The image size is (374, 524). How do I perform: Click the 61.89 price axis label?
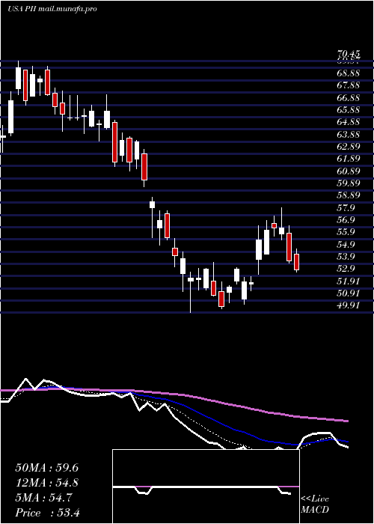(349, 159)
